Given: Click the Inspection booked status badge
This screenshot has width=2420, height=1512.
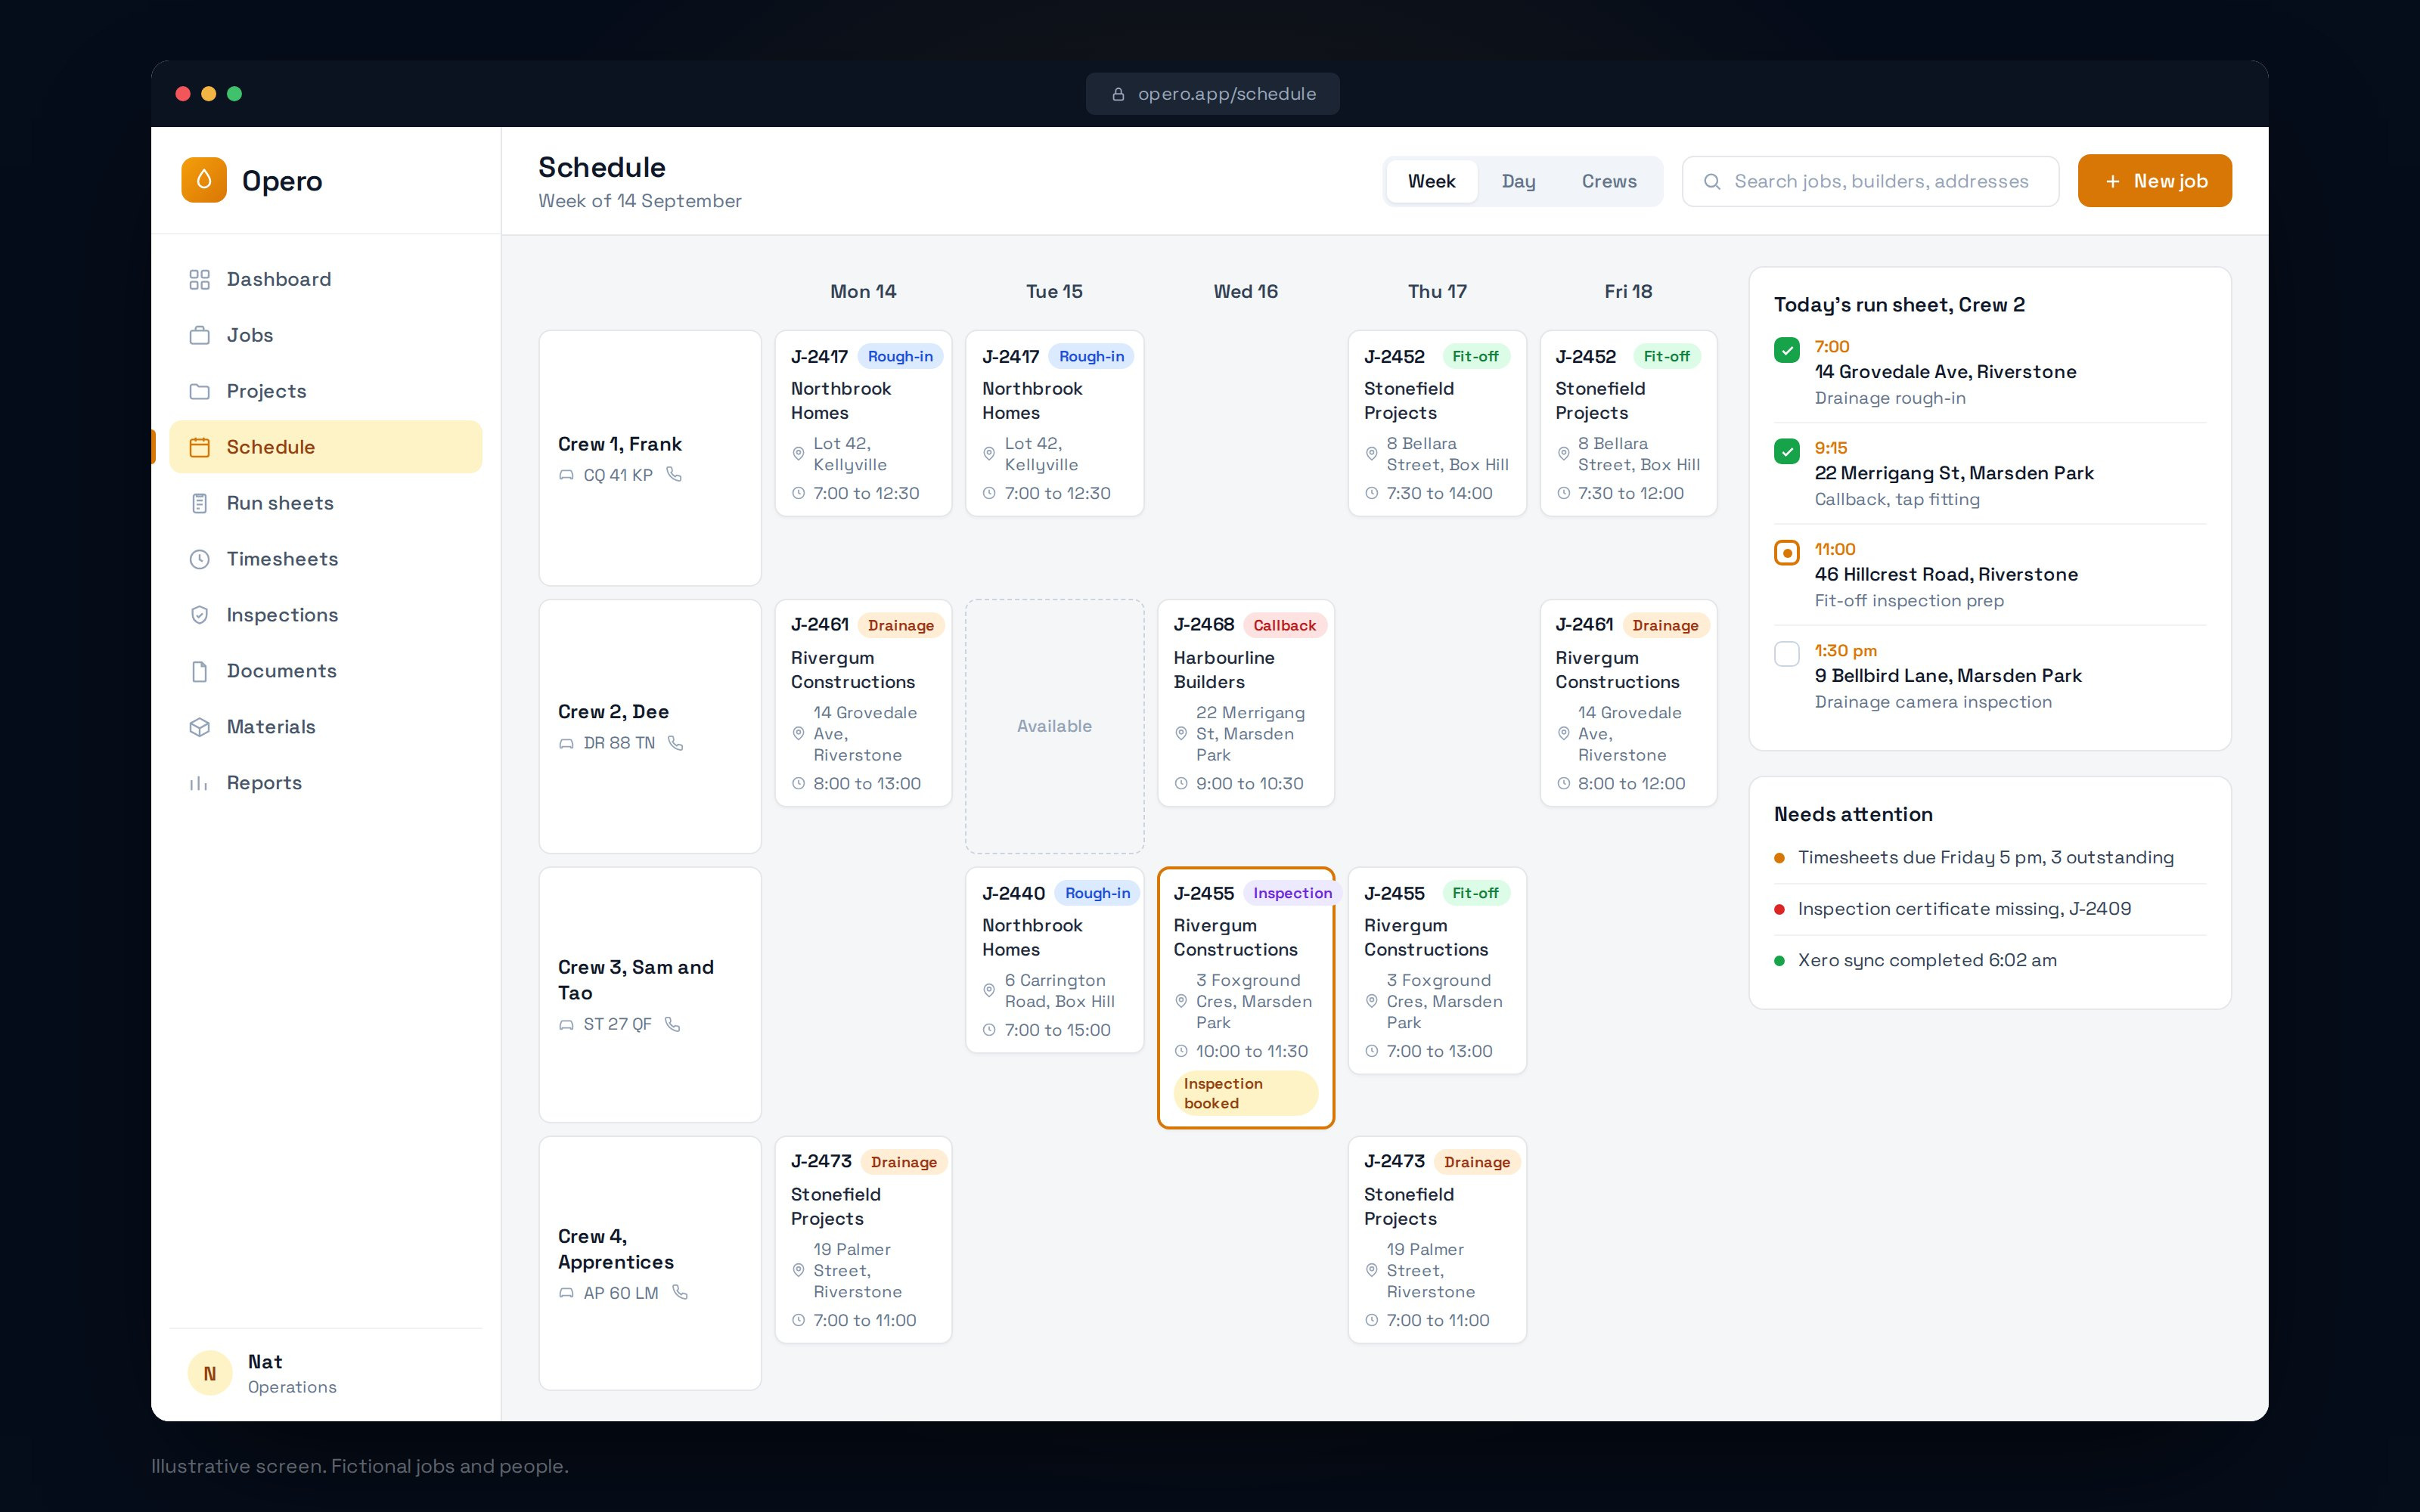Looking at the screenshot, I should click(x=1246, y=1093).
